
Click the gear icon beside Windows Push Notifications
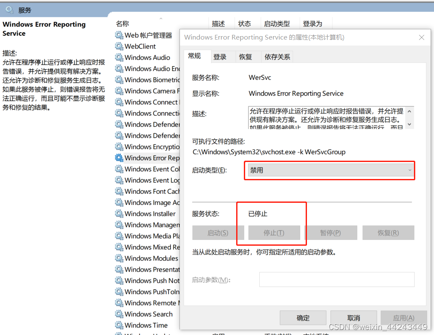click(119, 281)
